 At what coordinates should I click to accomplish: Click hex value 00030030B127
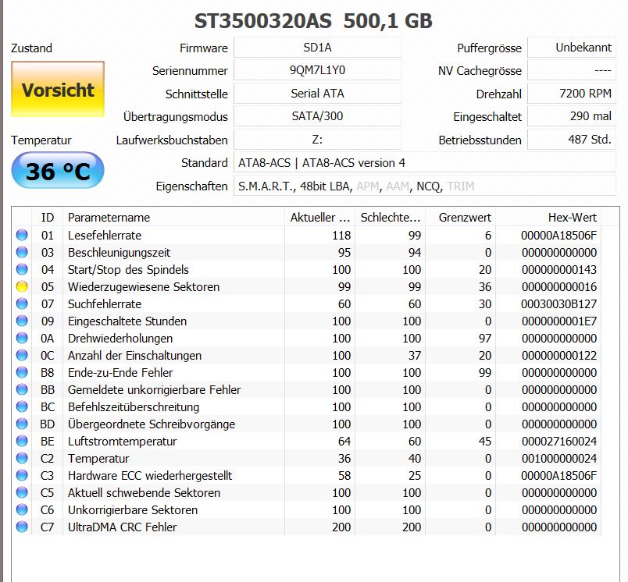tap(559, 304)
